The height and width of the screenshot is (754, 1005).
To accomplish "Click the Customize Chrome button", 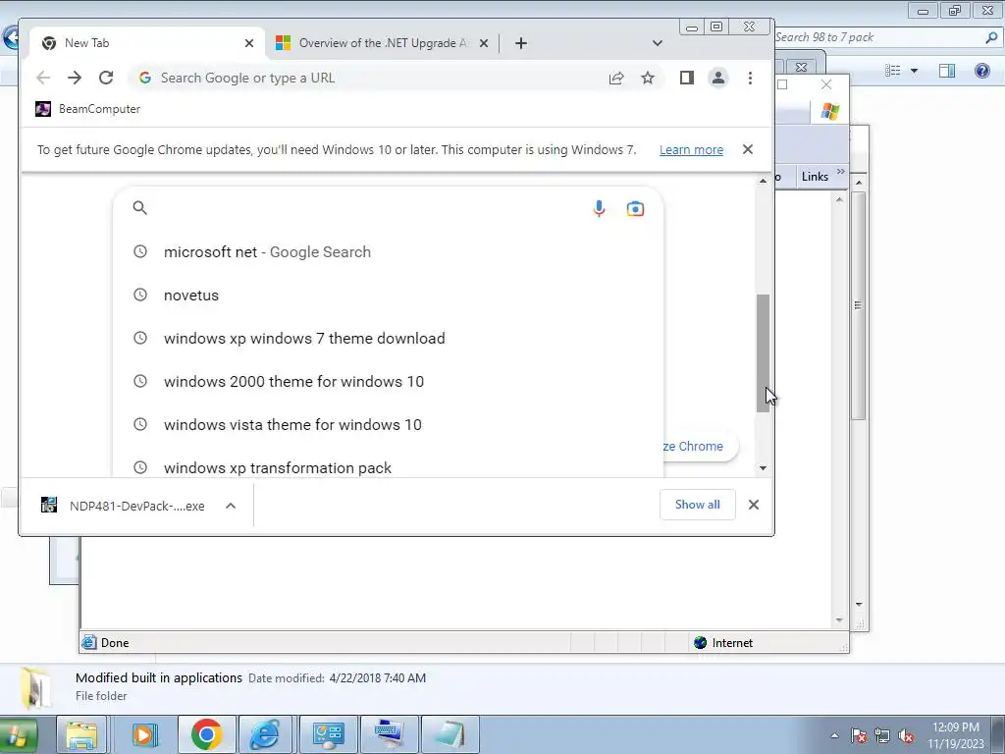I will coord(700,447).
